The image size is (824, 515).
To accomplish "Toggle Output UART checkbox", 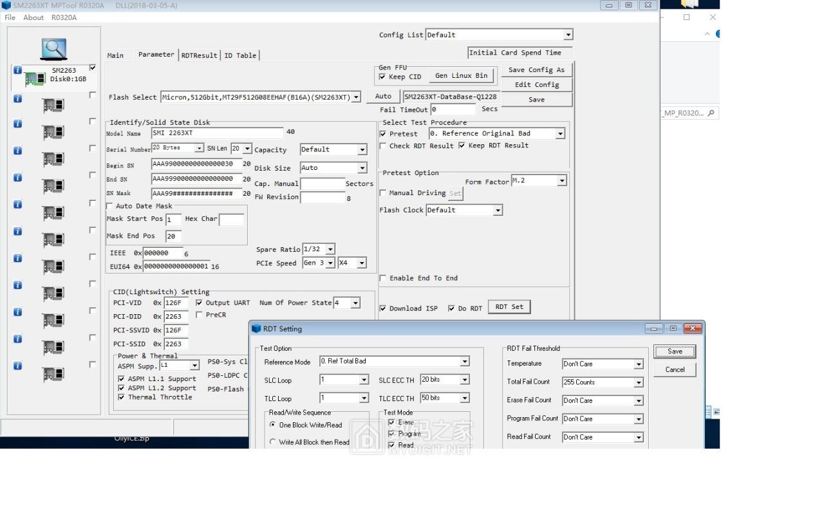I will pyautogui.click(x=199, y=303).
